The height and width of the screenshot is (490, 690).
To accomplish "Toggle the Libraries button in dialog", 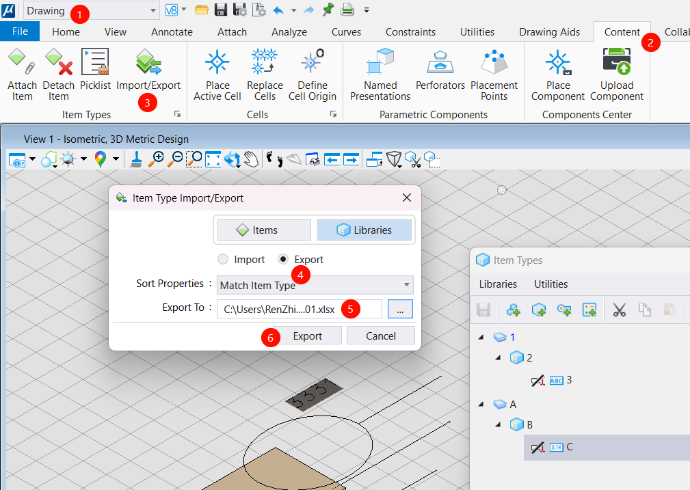I will pyautogui.click(x=364, y=230).
